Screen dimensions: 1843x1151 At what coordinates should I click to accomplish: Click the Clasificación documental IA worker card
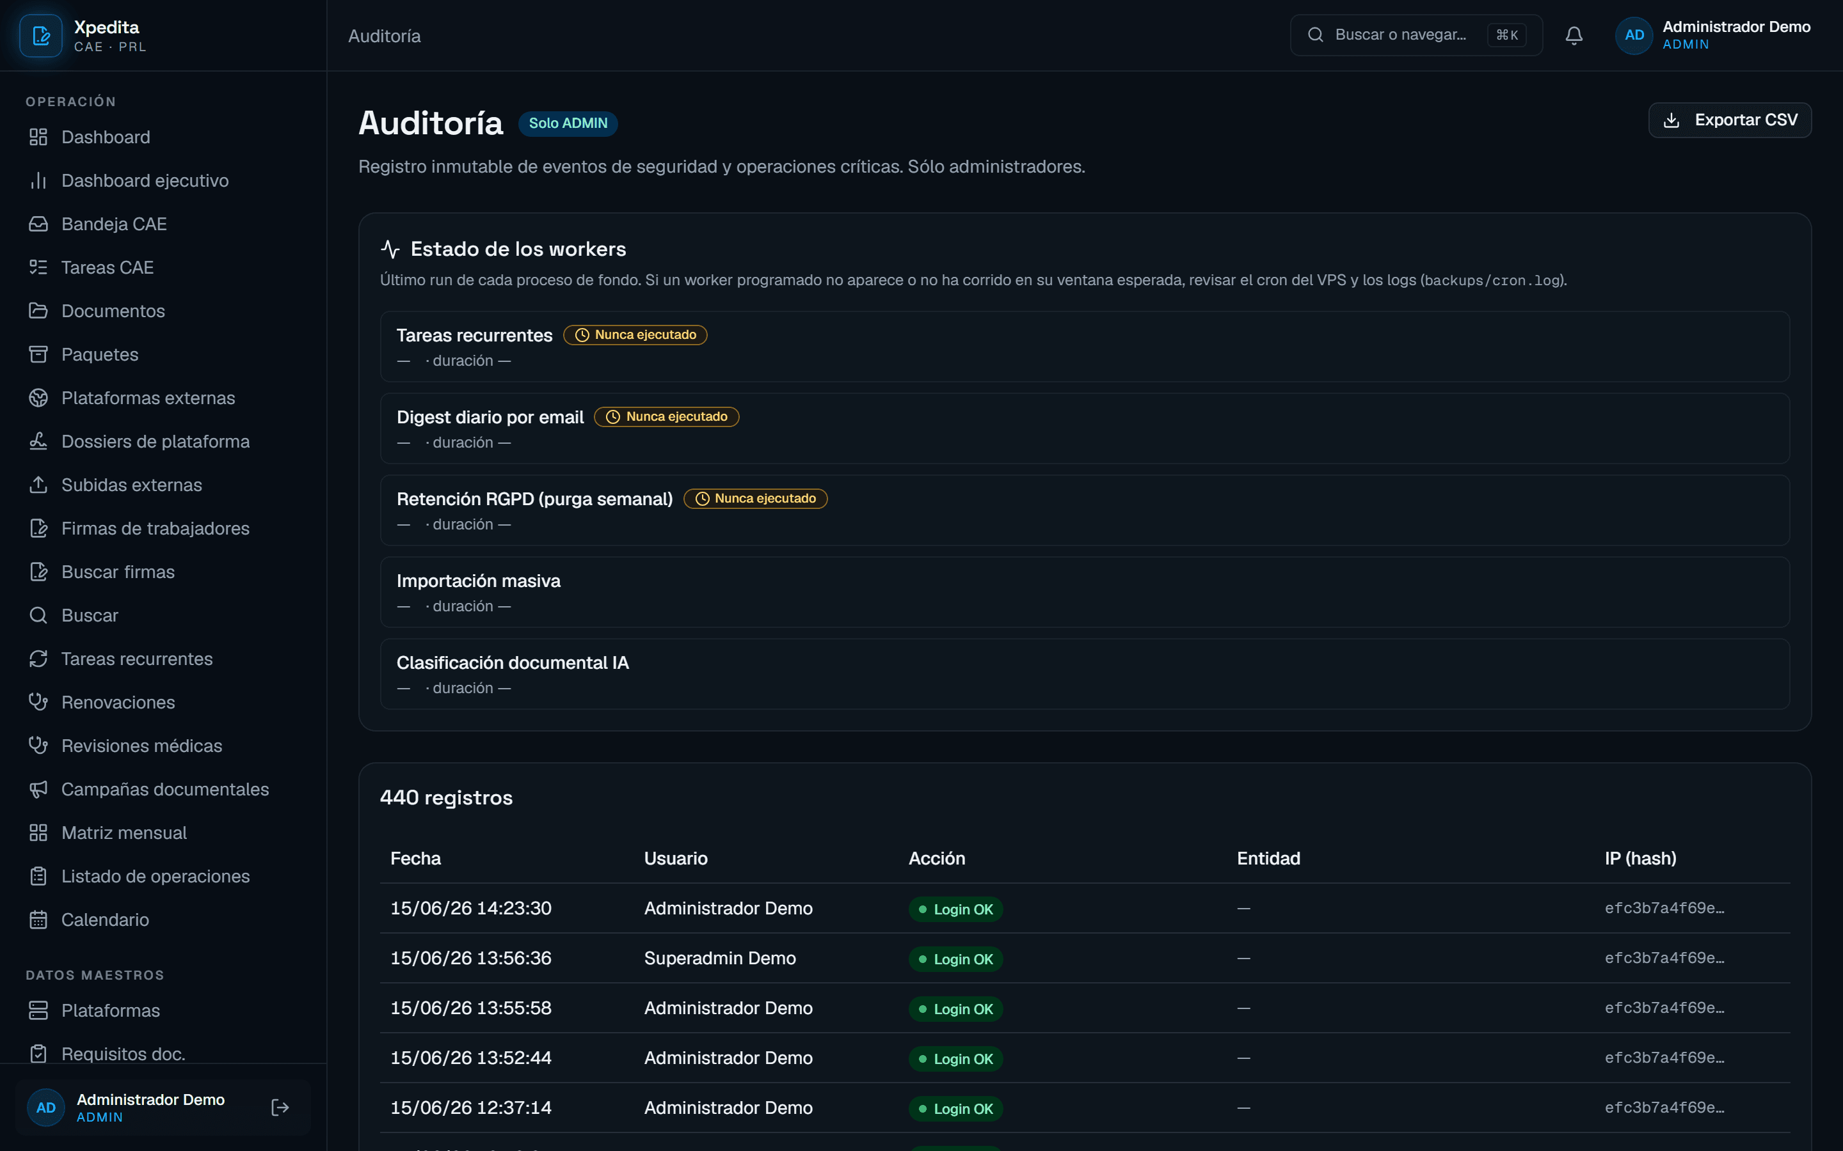point(1085,674)
